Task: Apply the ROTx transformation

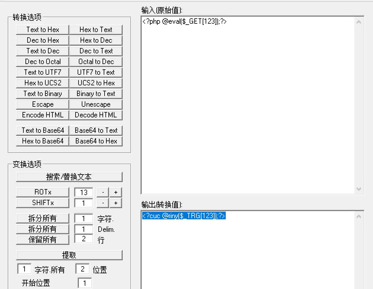Action: click(43, 192)
